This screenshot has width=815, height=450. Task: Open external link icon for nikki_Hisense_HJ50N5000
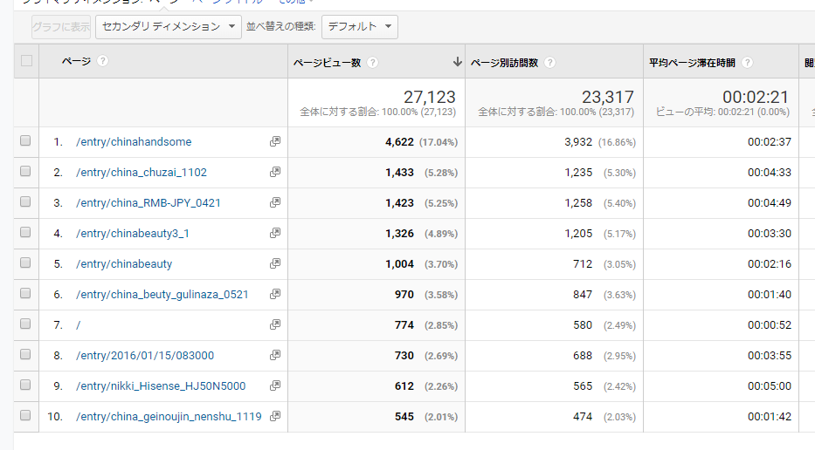[x=275, y=385]
